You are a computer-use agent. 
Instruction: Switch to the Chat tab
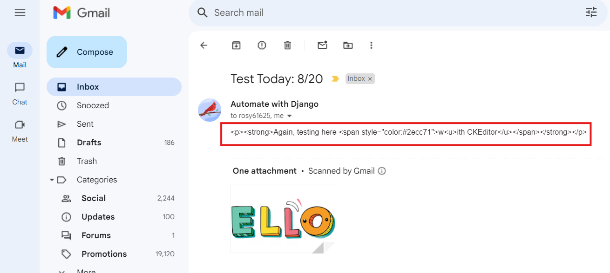coord(20,93)
